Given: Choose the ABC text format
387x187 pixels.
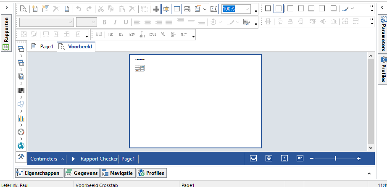Looking at the screenshot, I should coord(110,34).
